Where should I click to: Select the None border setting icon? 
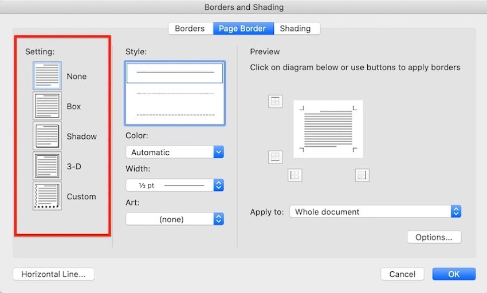click(x=47, y=75)
